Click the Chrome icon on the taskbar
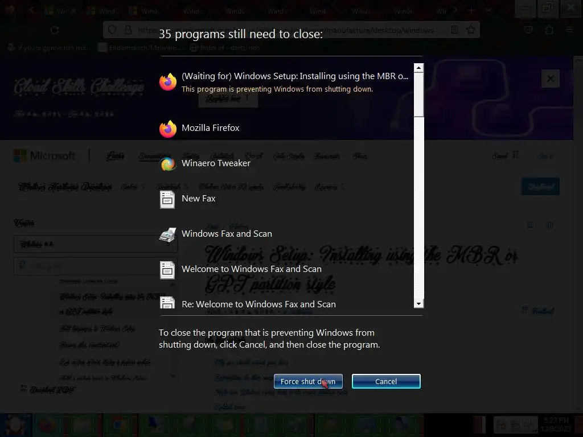Image resolution: width=583 pixels, height=437 pixels. (x=118, y=425)
